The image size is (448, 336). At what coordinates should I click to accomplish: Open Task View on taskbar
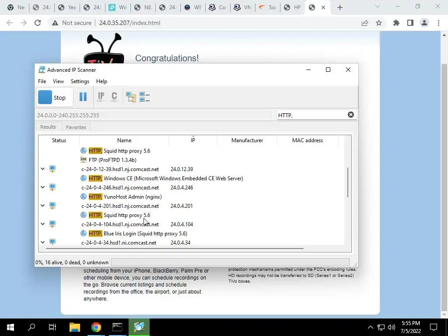click(x=52, y=327)
